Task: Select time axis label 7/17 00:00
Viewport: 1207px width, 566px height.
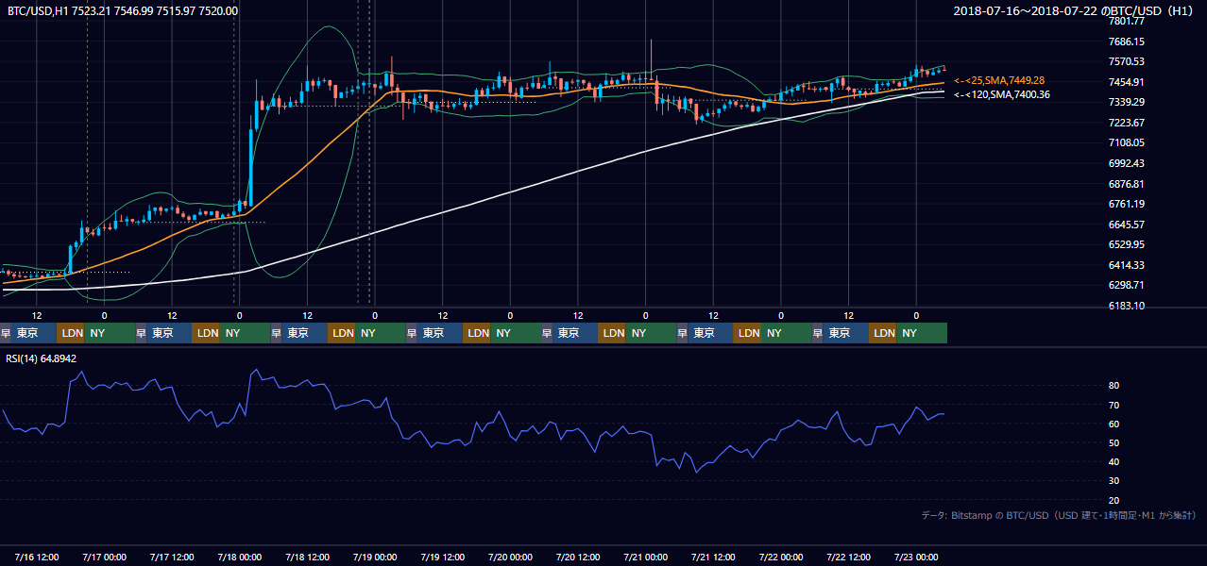Action: coord(105,557)
